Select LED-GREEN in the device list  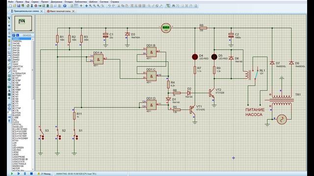click(18, 148)
